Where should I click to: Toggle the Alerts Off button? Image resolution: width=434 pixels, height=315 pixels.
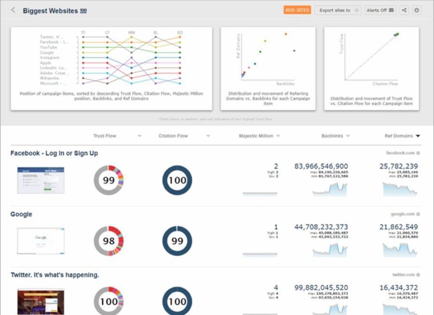coord(380,10)
